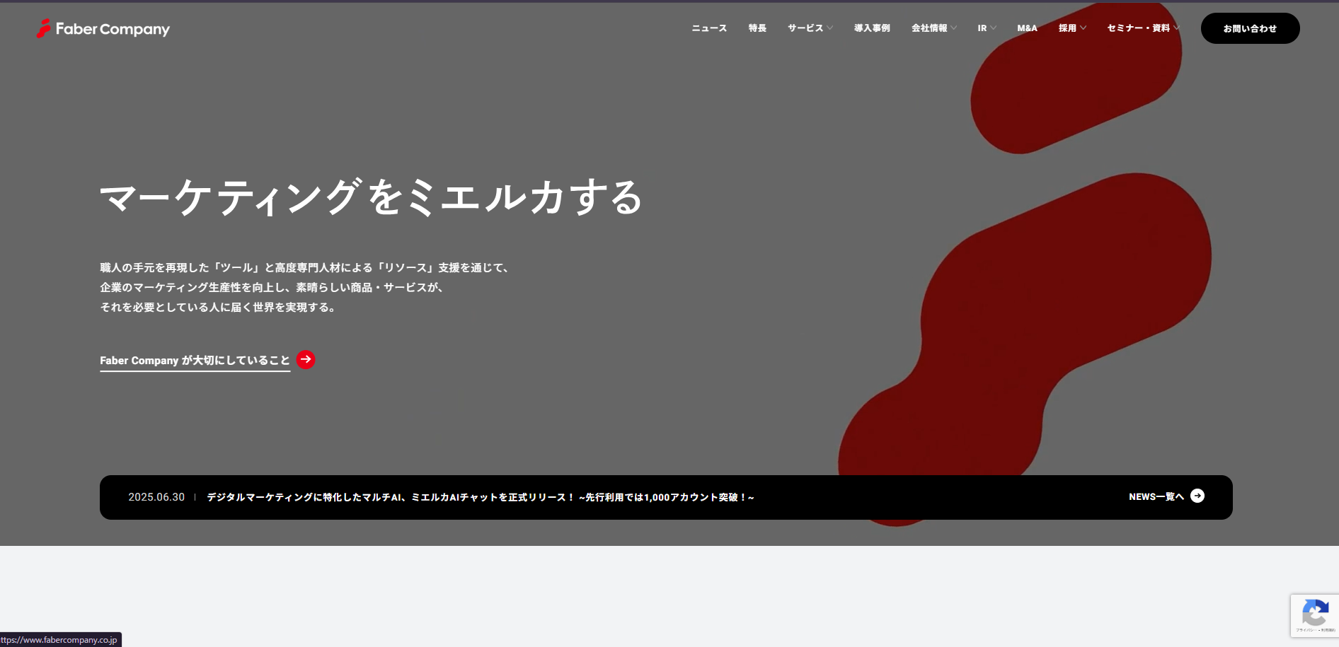The width and height of the screenshot is (1339, 647).
Task: Click the red arrow circle icon
Action: (x=306, y=359)
